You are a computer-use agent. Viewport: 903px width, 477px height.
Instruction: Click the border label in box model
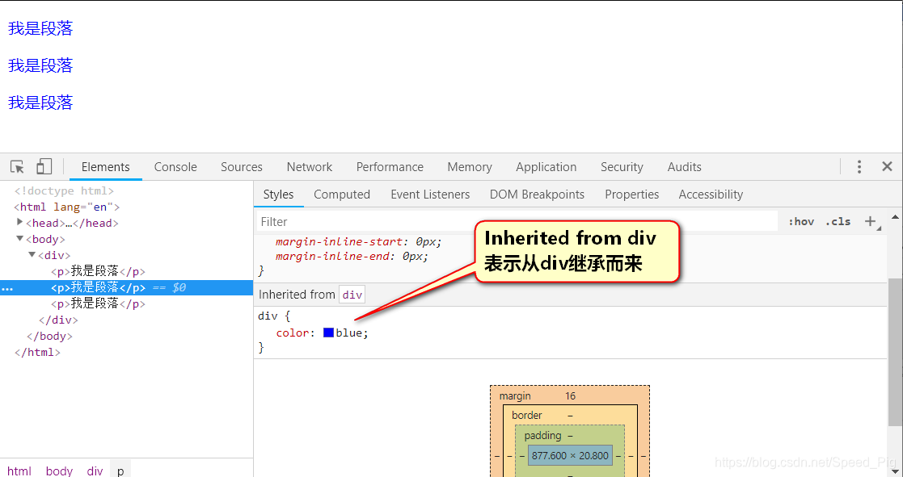click(x=527, y=415)
